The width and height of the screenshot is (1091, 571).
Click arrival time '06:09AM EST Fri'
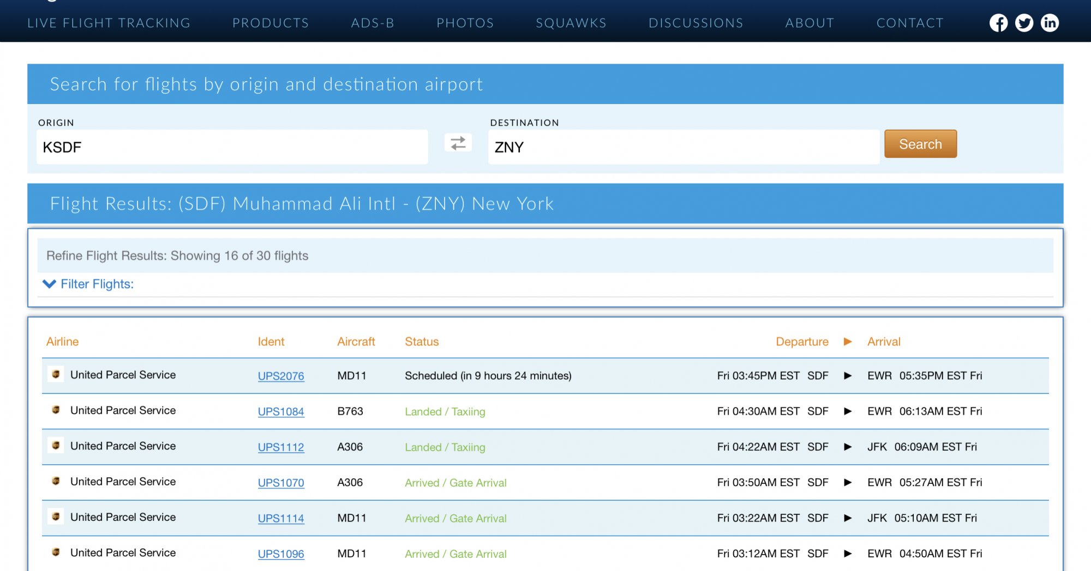coord(936,446)
